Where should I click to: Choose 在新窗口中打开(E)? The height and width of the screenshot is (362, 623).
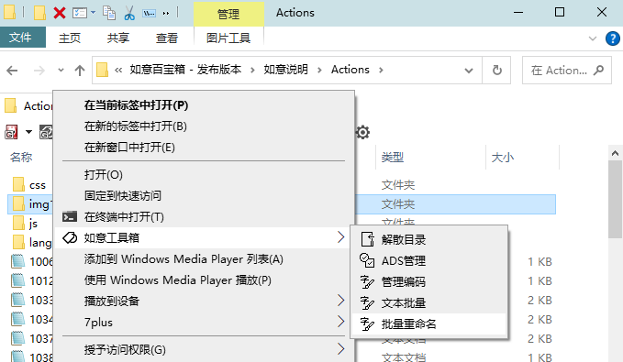(x=204, y=148)
